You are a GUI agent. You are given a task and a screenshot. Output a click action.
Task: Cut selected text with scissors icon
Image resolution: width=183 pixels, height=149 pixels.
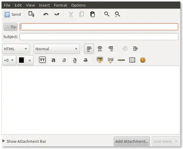pos(71,14)
